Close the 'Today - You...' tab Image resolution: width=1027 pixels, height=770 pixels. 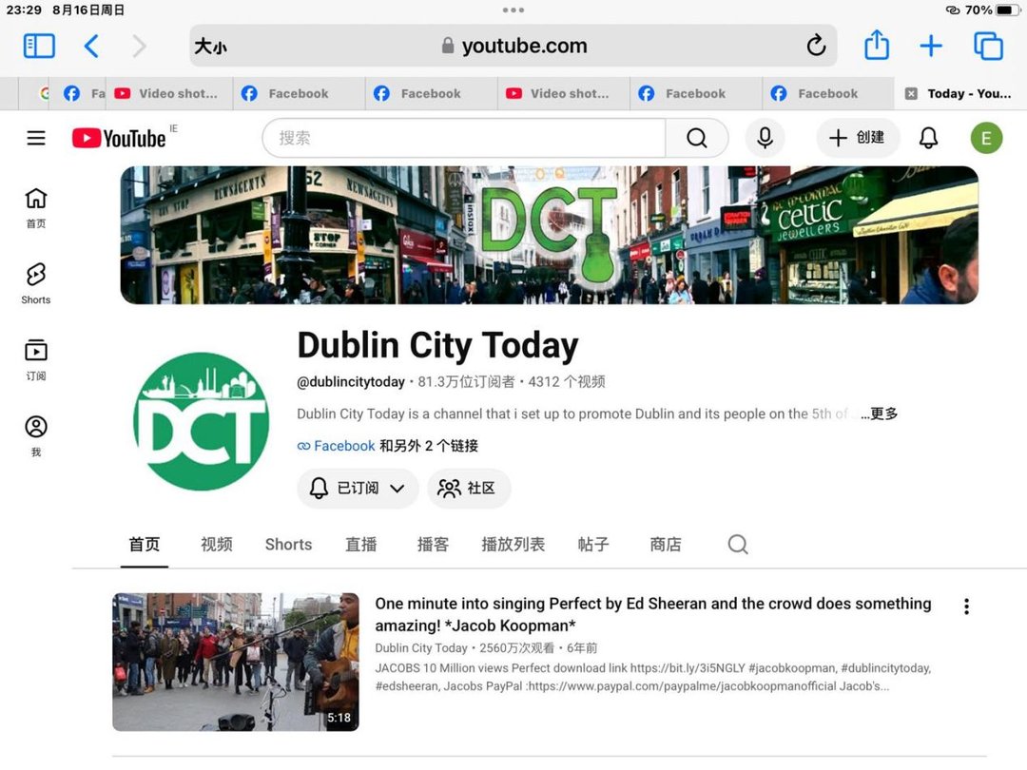pyautogui.click(x=911, y=93)
